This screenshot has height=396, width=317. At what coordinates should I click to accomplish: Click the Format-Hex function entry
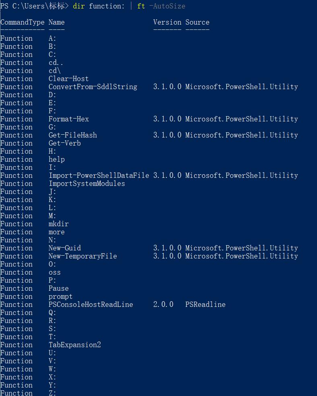coord(68,119)
